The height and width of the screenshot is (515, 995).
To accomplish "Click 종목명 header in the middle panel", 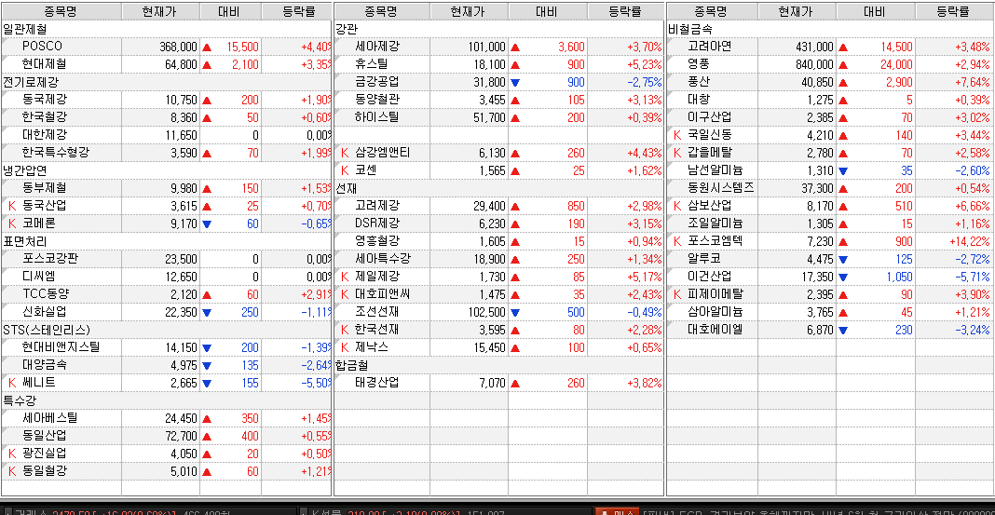I will [380, 11].
